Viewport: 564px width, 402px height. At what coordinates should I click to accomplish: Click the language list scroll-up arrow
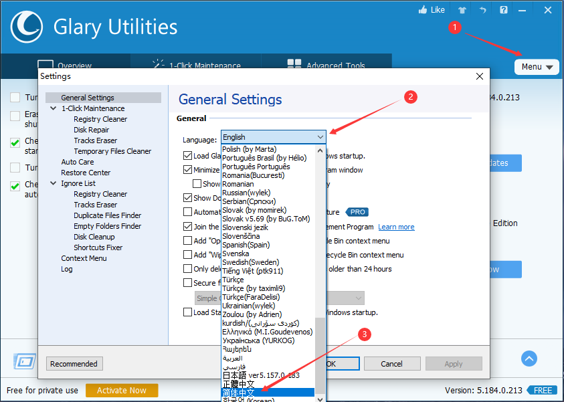point(320,150)
